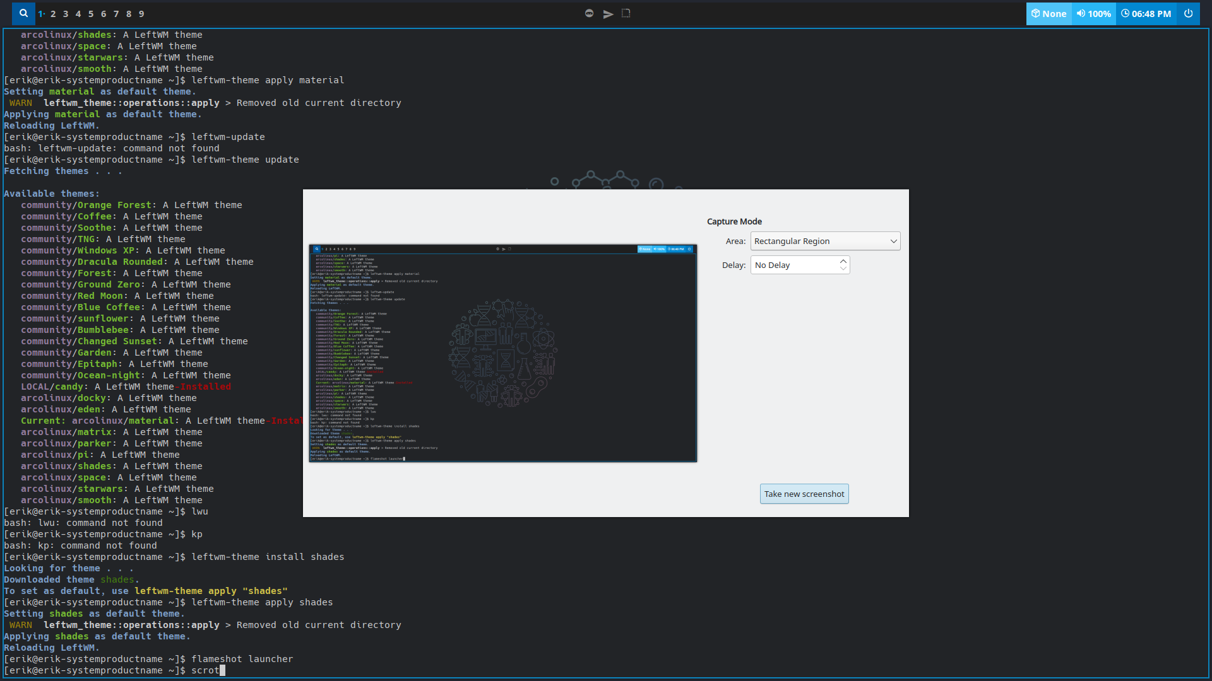Viewport: 1212px width, 681px height.
Task: Click the terminal line 'flameshot launcher'
Action: click(242, 659)
